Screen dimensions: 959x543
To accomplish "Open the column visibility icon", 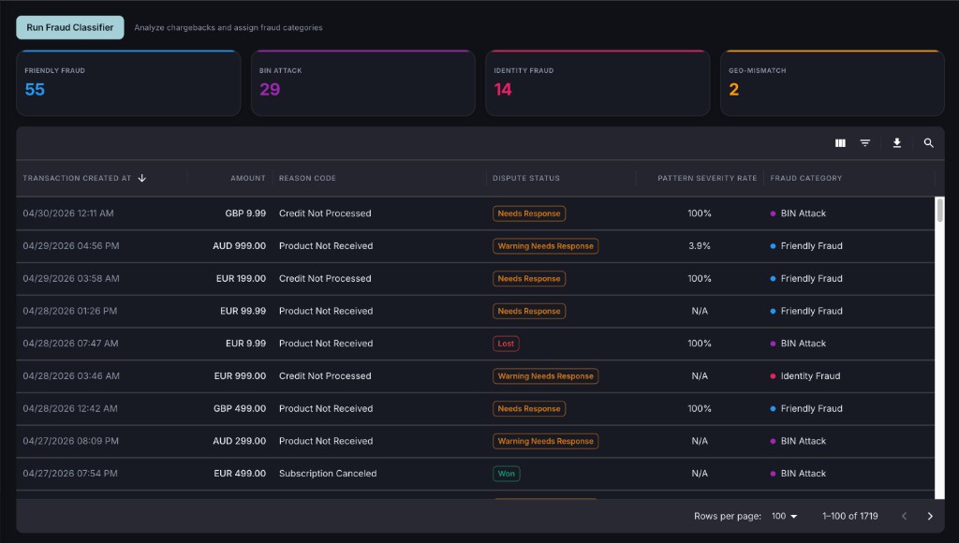I will tap(840, 143).
